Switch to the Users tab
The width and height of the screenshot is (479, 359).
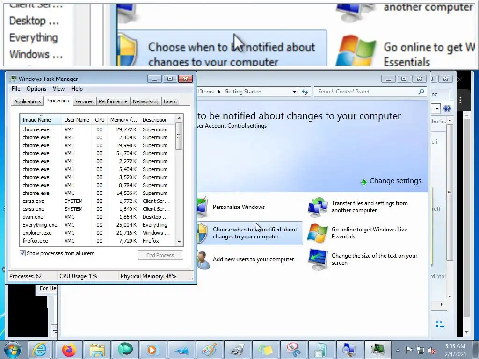[170, 101]
